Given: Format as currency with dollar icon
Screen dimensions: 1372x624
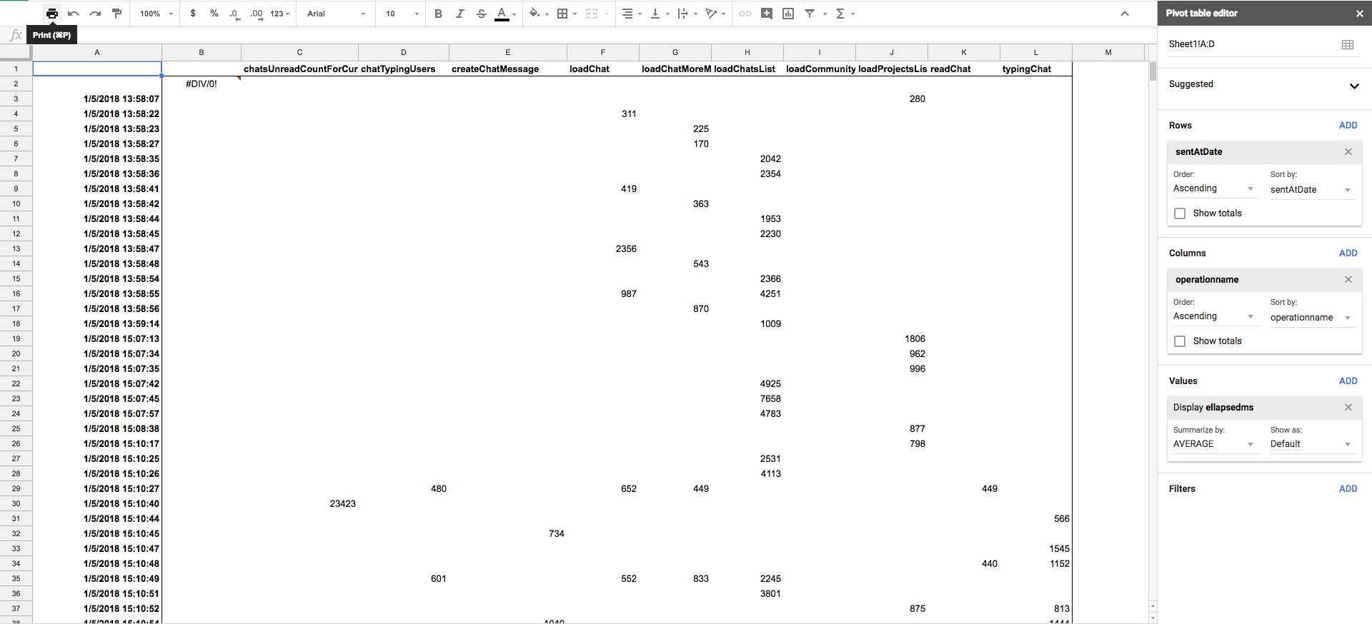Looking at the screenshot, I should click(193, 14).
